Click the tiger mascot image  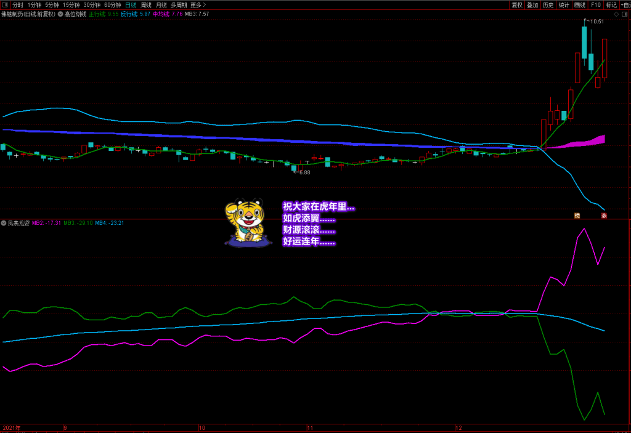pyautogui.click(x=248, y=222)
